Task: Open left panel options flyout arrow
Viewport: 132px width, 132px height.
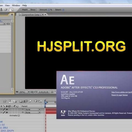Action: coord(12,15)
